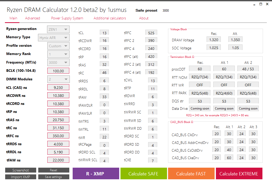Click Rec. DQS str value 53

pos(200,101)
